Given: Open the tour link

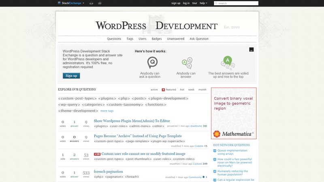Looking at the screenshot, I should [194, 3].
